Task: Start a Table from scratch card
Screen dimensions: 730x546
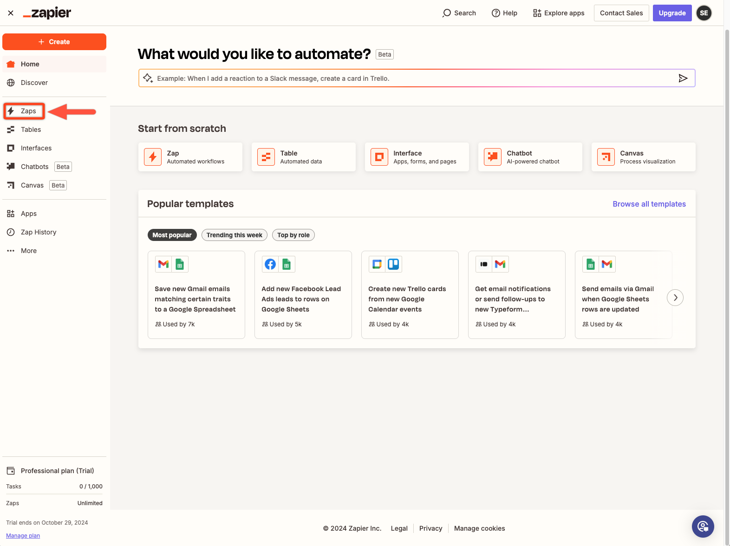Action: [304, 157]
